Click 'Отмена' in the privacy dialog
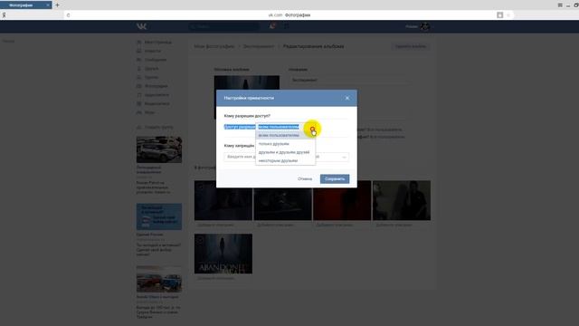The height and width of the screenshot is (326, 579). coord(305,179)
